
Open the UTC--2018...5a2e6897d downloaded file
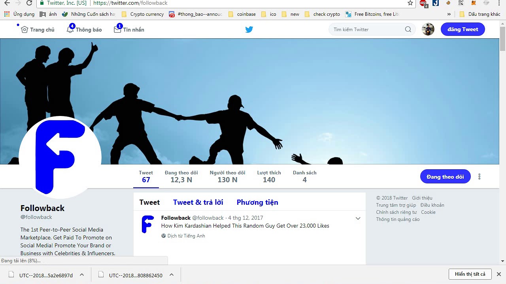tap(41, 275)
